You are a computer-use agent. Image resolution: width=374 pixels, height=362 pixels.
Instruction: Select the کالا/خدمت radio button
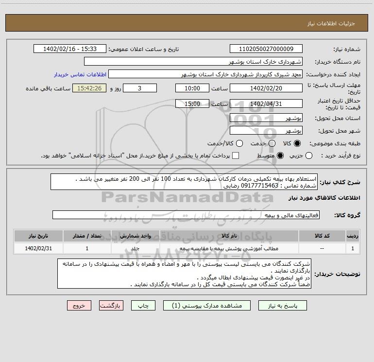pyautogui.click(x=239, y=143)
